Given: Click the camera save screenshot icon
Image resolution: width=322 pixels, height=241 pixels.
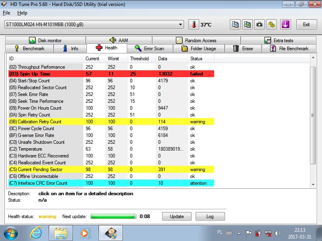Looking at the screenshot, I should tap(259, 25).
